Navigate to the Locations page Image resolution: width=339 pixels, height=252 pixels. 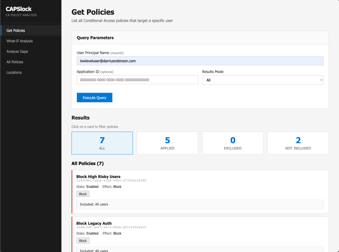14,72
